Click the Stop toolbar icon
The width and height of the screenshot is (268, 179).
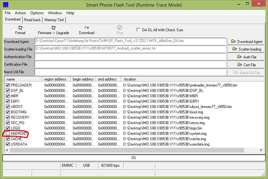coord(120,30)
